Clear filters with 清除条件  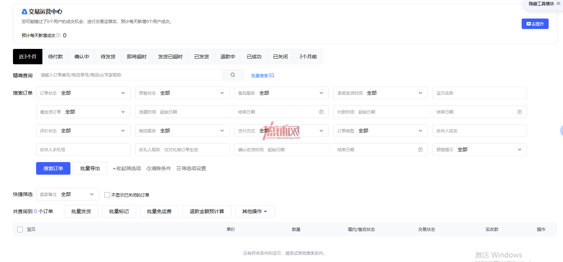pos(159,168)
